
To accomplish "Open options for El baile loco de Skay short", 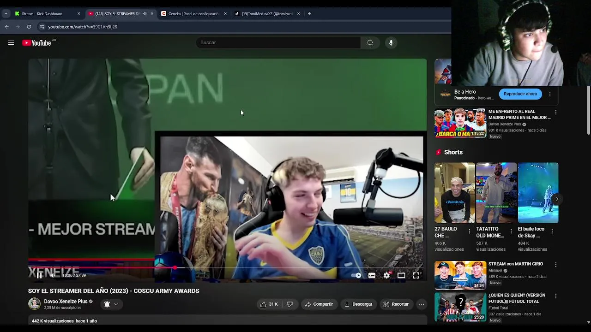I will pos(553,231).
